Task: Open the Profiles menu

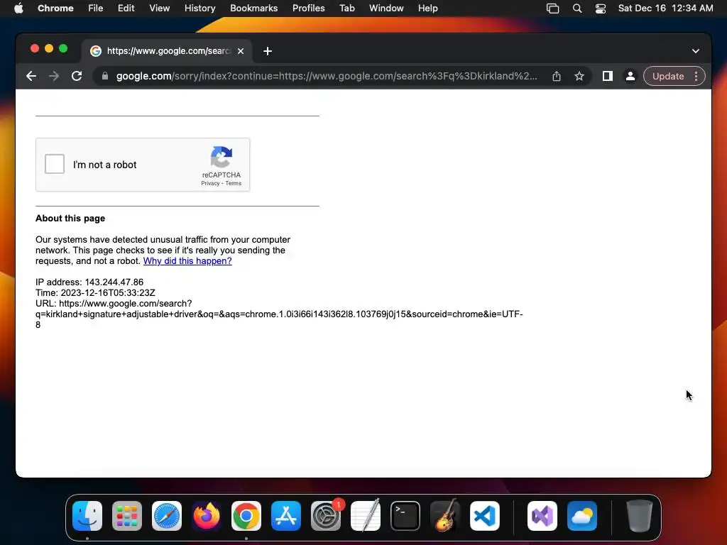Action: point(309,9)
